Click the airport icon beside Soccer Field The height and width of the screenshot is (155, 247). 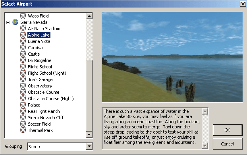coord(23,124)
